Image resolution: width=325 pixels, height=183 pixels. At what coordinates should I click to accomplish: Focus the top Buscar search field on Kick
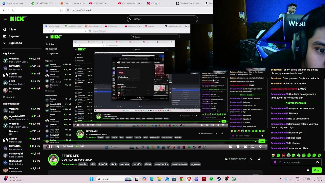(162, 19)
